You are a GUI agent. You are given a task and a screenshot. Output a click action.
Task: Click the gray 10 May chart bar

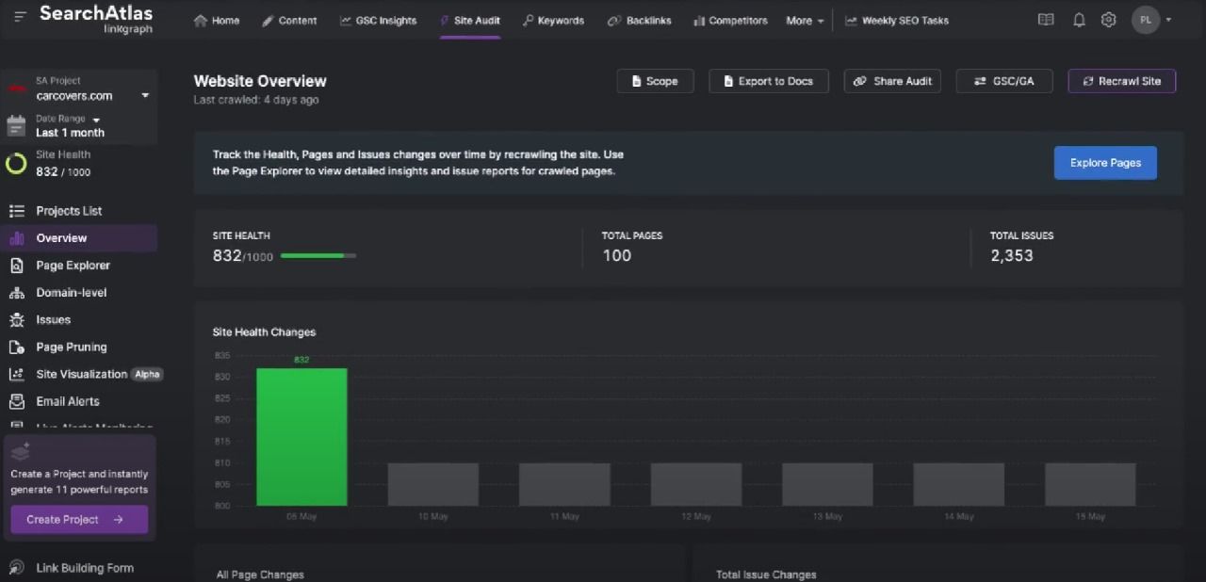(433, 484)
